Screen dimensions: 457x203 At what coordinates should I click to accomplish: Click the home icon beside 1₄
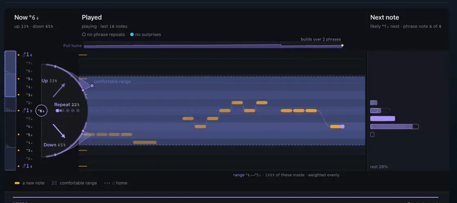tap(24, 166)
